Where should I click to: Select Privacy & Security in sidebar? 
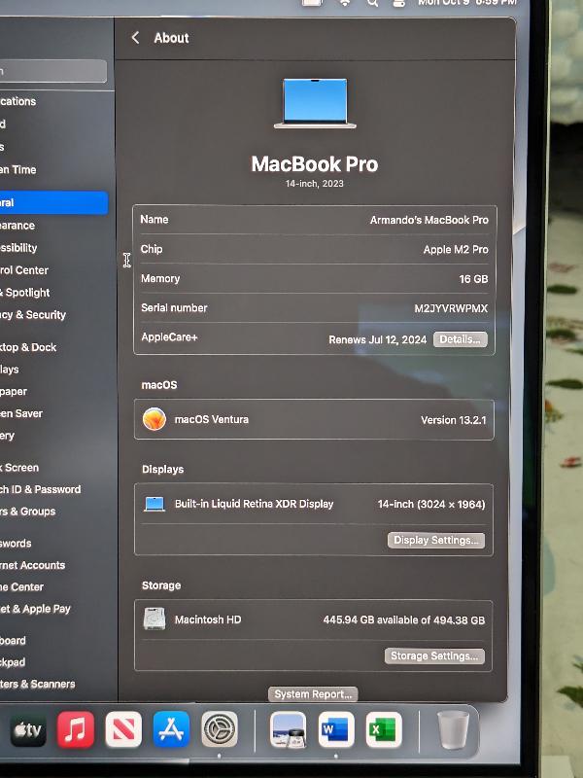coord(34,315)
